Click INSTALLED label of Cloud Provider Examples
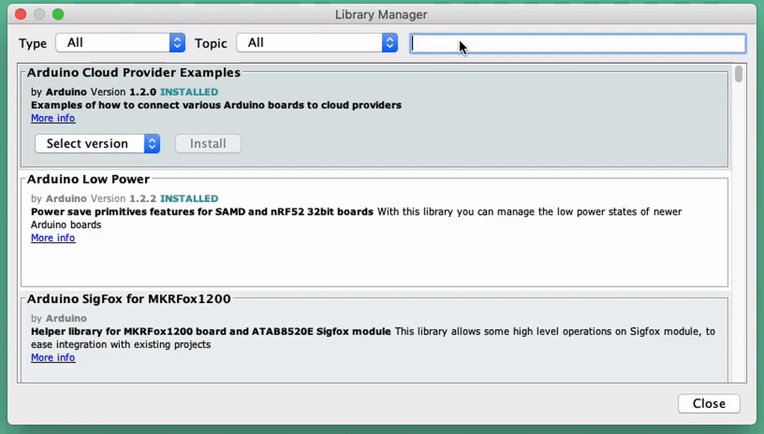764x434 pixels. [x=189, y=92]
